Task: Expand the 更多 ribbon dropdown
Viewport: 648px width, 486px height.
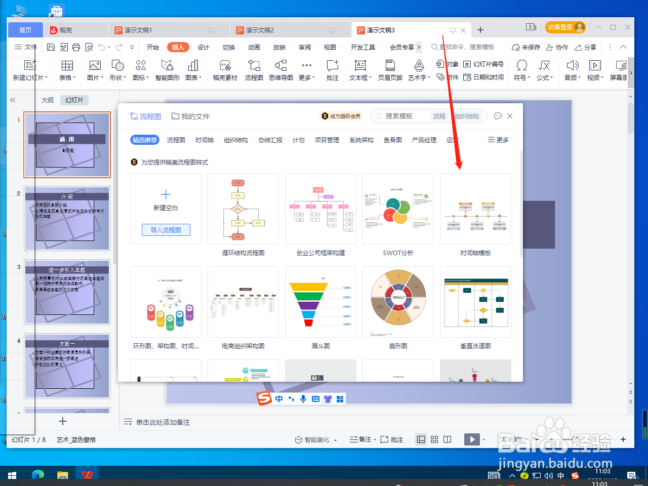Action: click(307, 70)
